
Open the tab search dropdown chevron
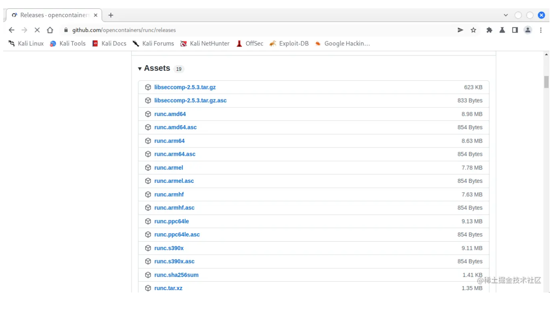[x=506, y=15]
